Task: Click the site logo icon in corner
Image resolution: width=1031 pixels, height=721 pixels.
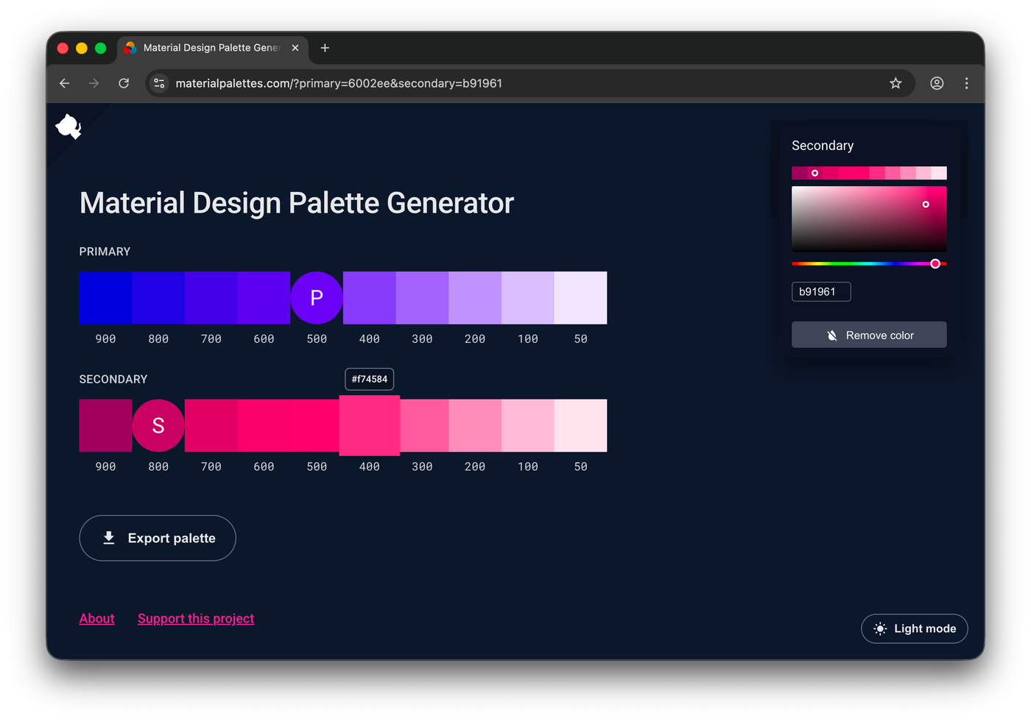Action: (x=68, y=127)
